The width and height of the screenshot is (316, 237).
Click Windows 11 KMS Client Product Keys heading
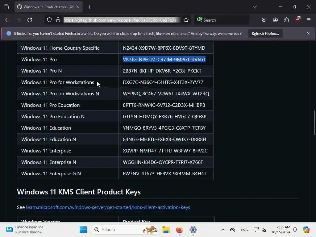click(x=79, y=192)
